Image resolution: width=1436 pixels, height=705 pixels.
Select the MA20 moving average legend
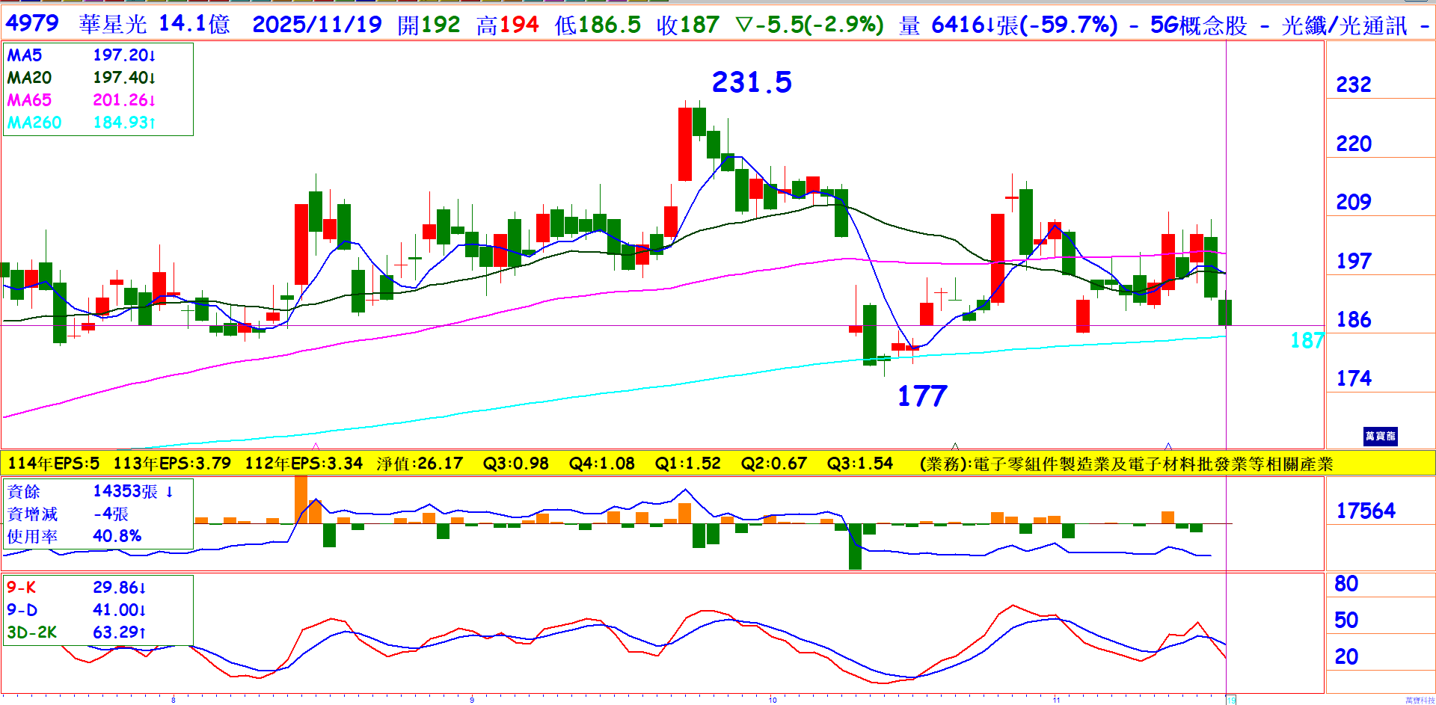click(29, 78)
